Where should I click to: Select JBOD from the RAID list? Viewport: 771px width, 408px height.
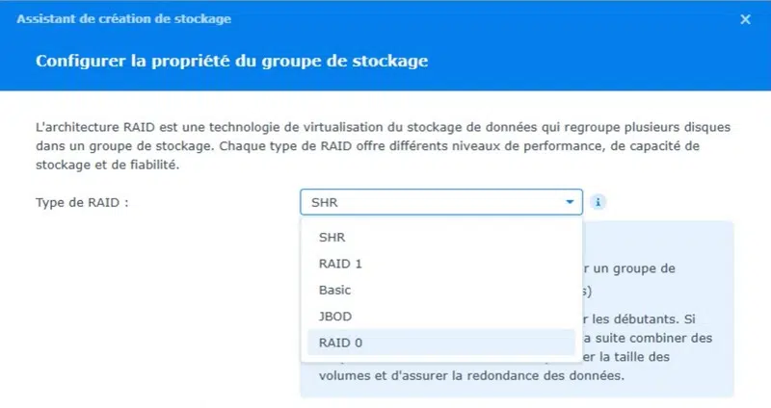coord(333,316)
